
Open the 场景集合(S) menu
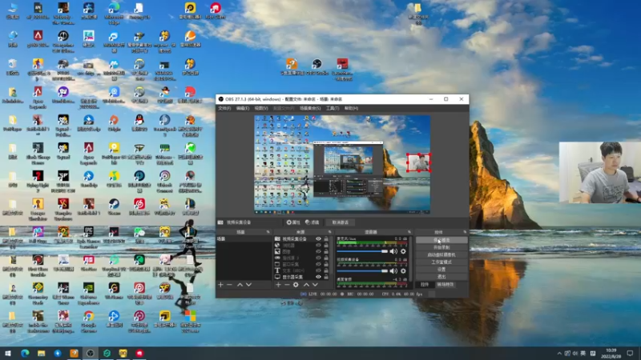[310, 108]
